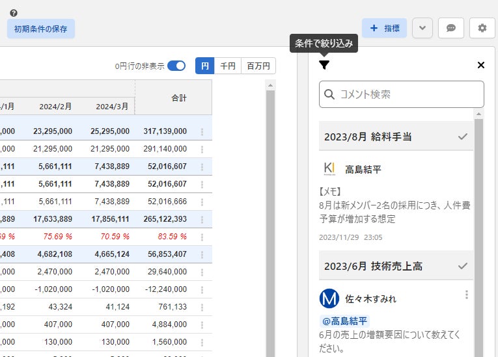This screenshot has height=357, width=498.
Task: Resolve the 2023/8月 給料手当 comment checkmark
Action: pos(462,137)
